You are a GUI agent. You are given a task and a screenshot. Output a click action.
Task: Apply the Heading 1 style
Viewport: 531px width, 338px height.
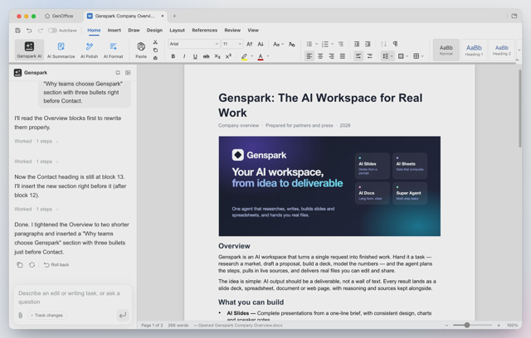click(x=474, y=50)
